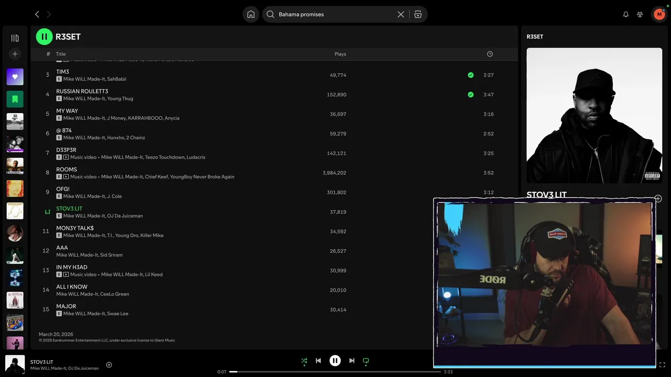Click the search box containing Bahama promises

point(335,14)
